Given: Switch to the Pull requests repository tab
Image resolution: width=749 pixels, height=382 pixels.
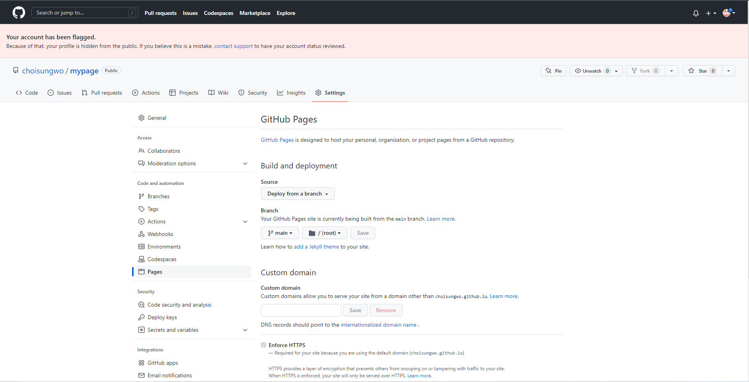Looking at the screenshot, I should click(102, 93).
